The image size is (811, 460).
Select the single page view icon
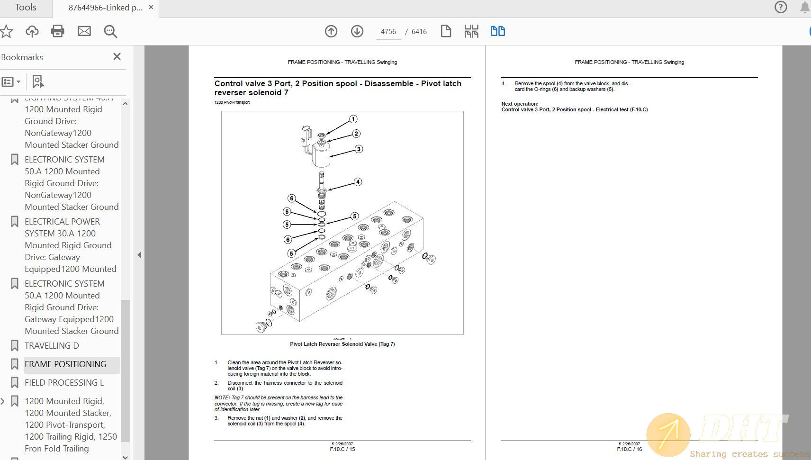pos(446,31)
